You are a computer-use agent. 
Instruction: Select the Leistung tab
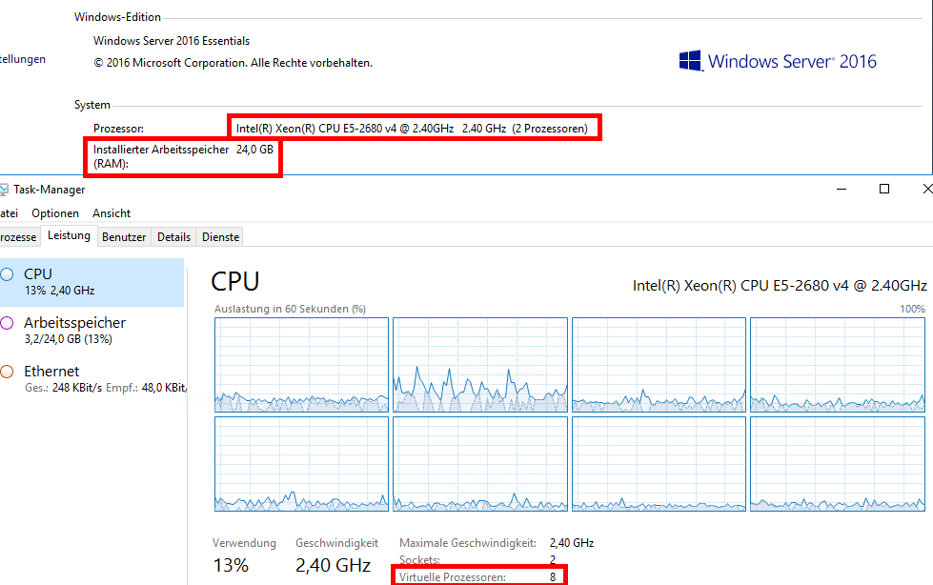[69, 236]
